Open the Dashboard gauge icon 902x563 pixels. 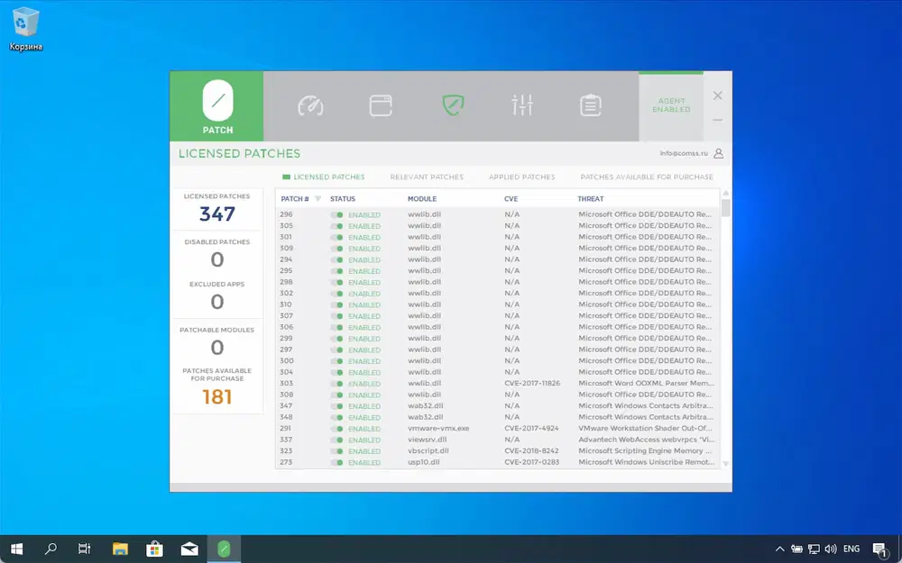310,105
